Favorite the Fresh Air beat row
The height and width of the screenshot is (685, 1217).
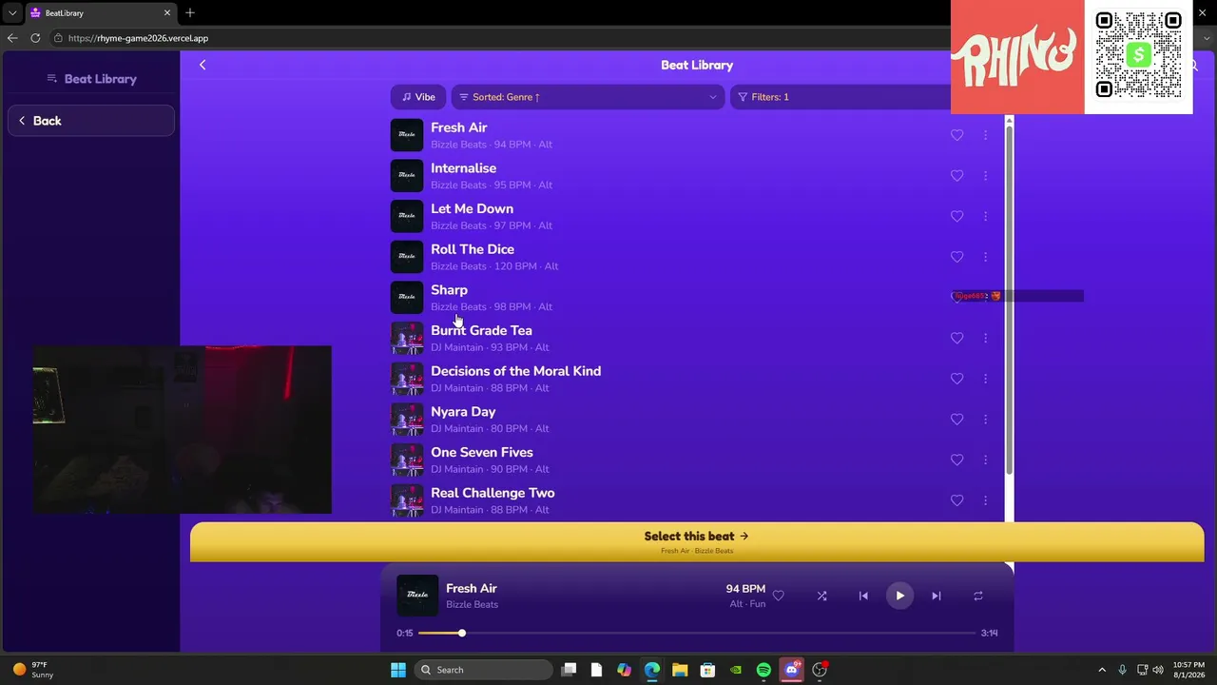(956, 135)
